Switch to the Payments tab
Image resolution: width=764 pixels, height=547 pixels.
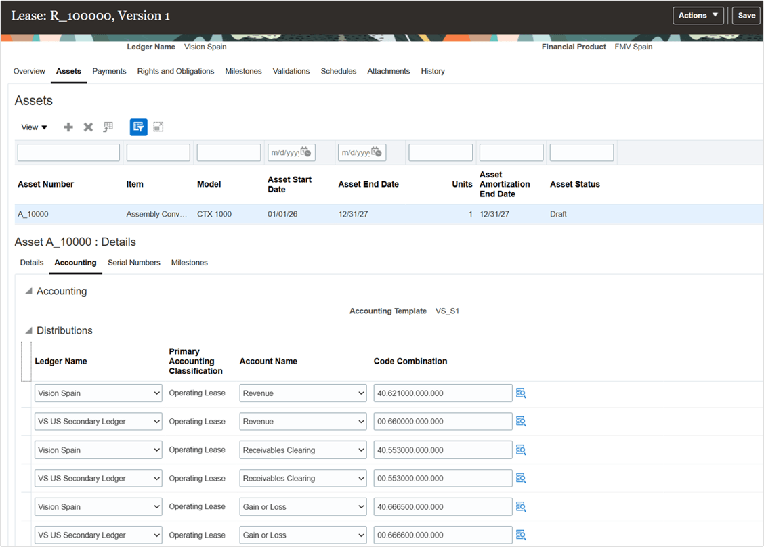coord(109,71)
